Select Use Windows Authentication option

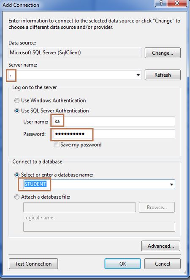[x=17, y=100]
